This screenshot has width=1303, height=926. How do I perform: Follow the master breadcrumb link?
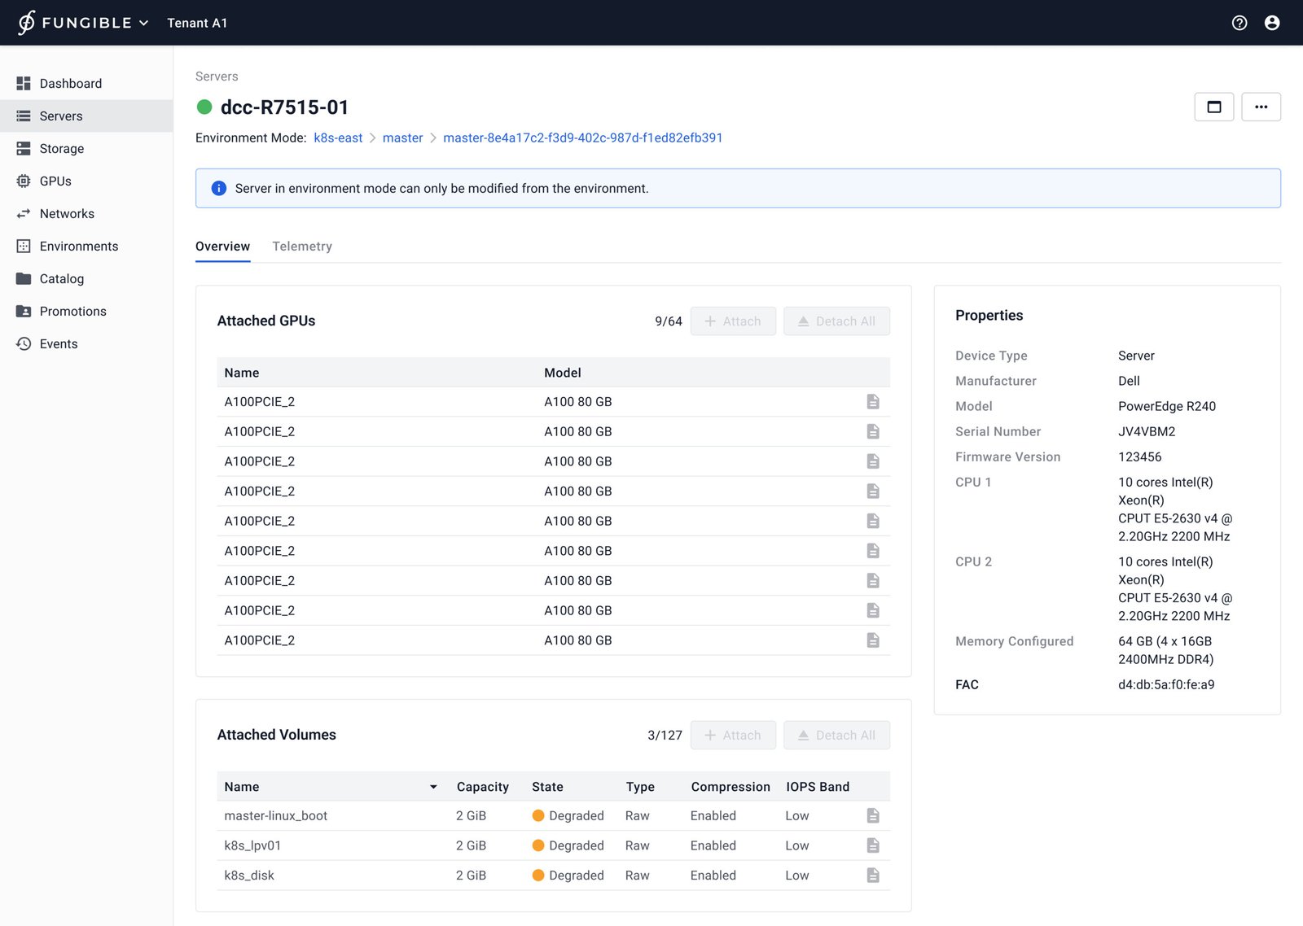(402, 138)
